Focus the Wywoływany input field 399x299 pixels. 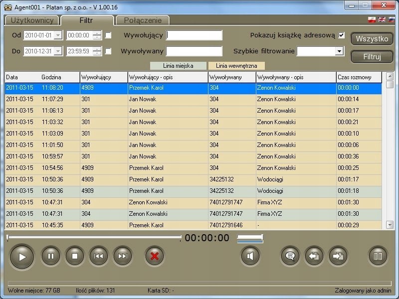pos(194,51)
